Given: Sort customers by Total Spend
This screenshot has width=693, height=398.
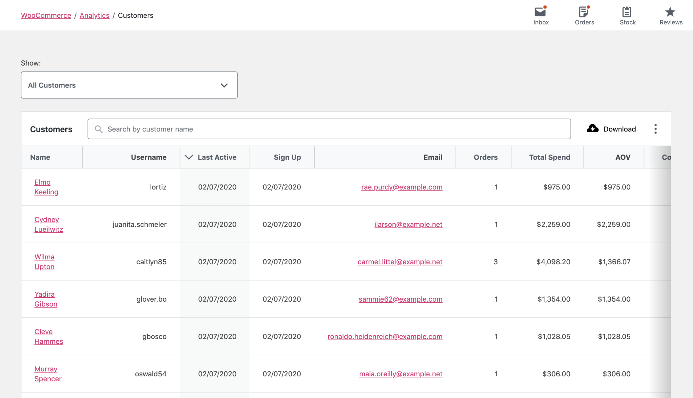Looking at the screenshot, I should [549, 157].
